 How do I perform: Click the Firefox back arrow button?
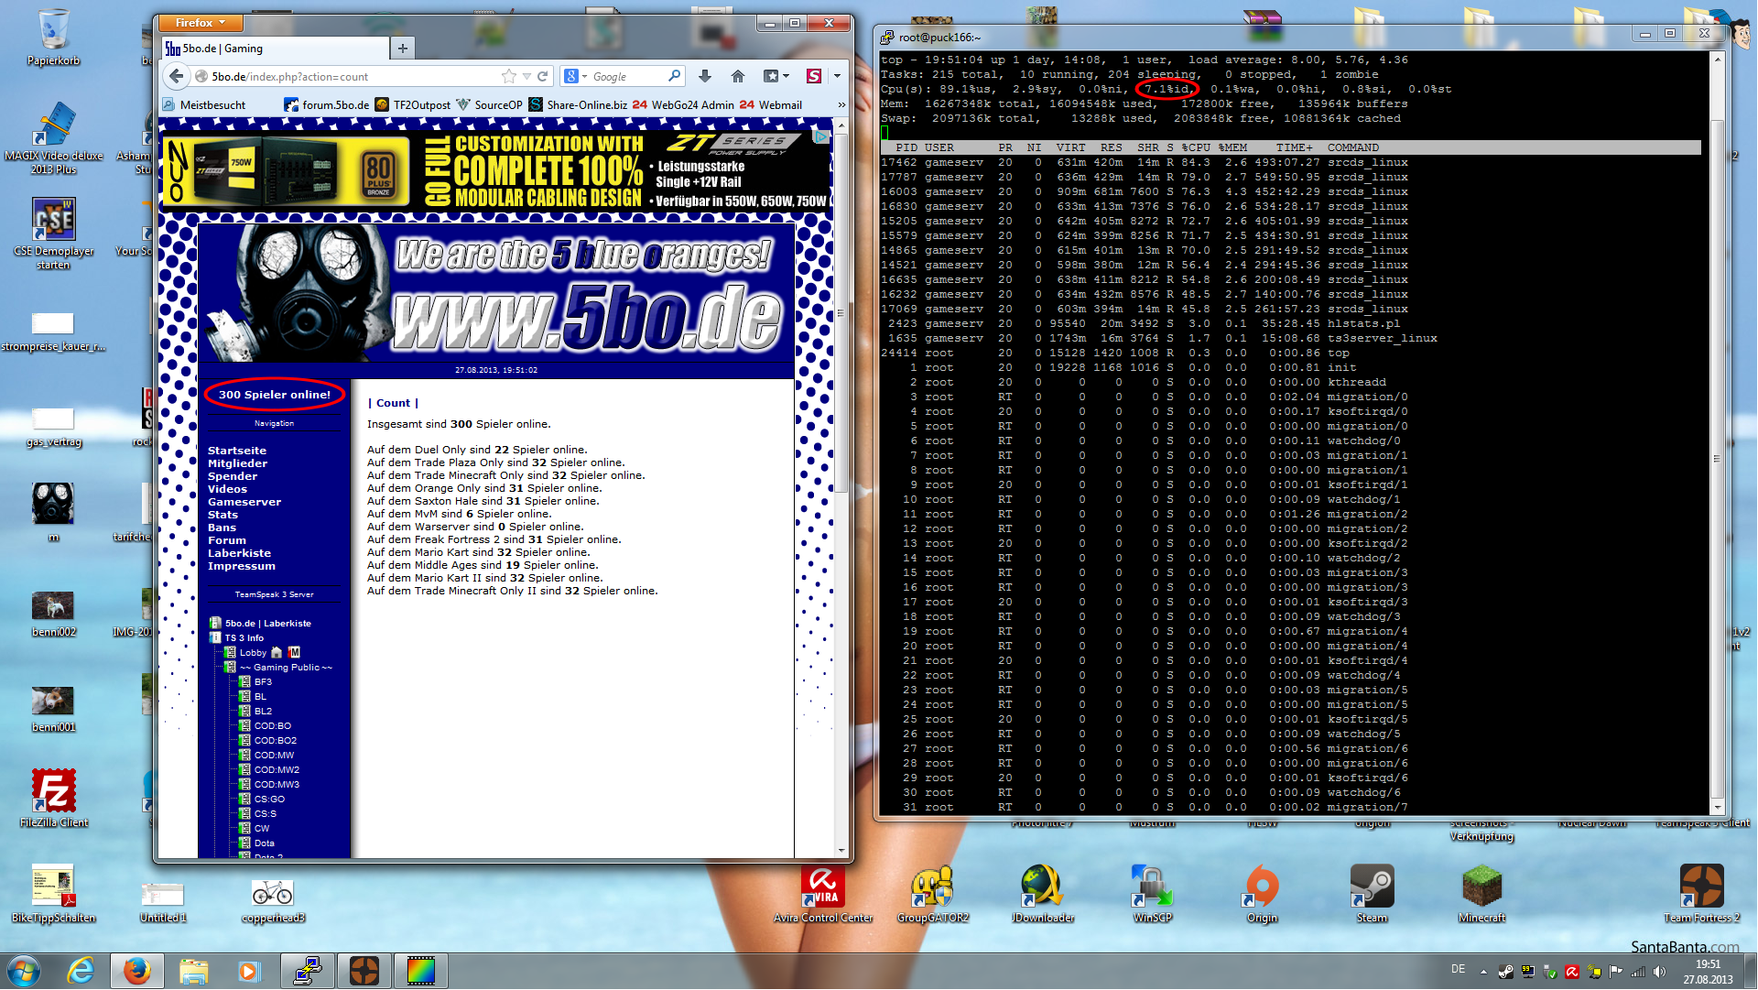[176, 77]
